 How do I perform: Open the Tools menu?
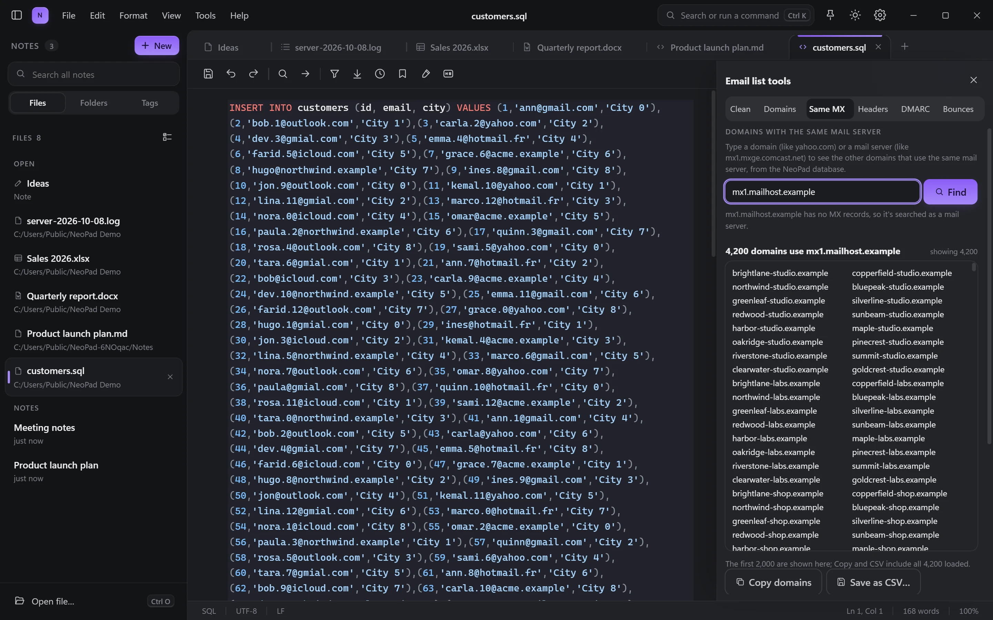pos(205,15)
